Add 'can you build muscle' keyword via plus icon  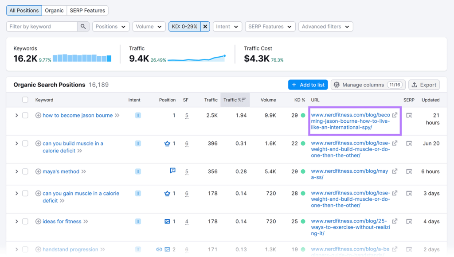38,143
